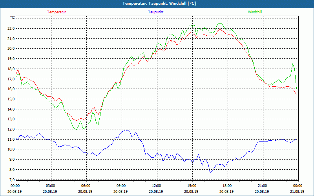Click the 15,0 y-axis value
This screenshot has height=196, width=314.
click(x=11, y=99)
